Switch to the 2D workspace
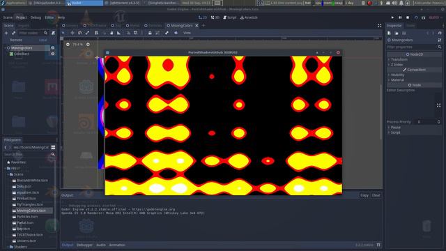This screenshot has height=251, width=446. click(x=203, y=17)
